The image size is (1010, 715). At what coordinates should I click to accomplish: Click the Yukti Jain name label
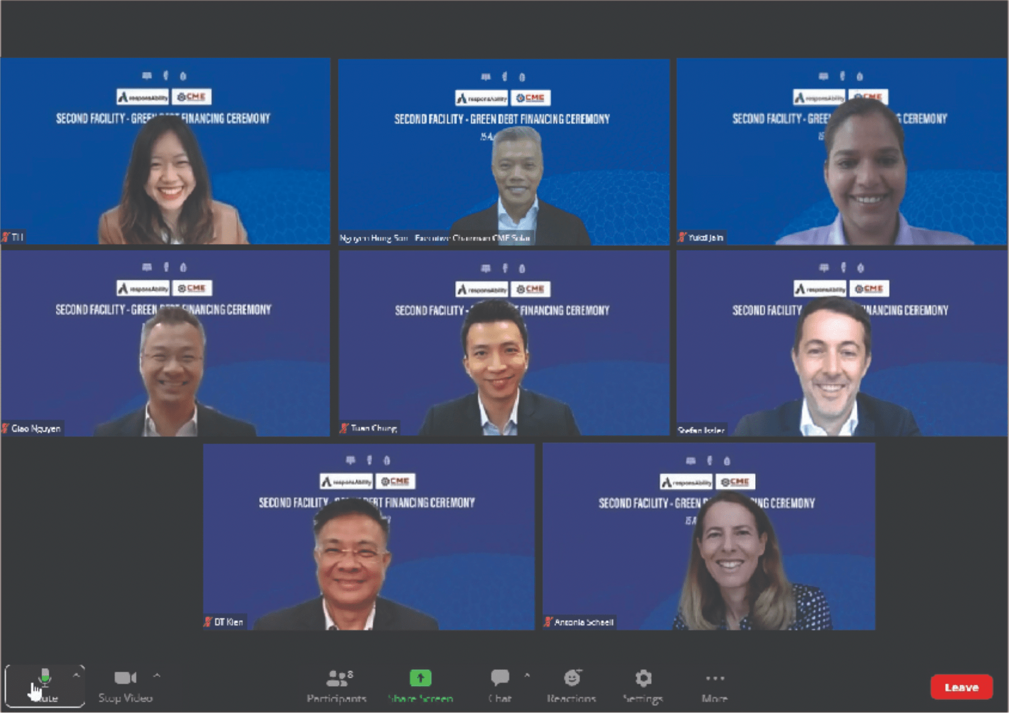tap(705, 238)
